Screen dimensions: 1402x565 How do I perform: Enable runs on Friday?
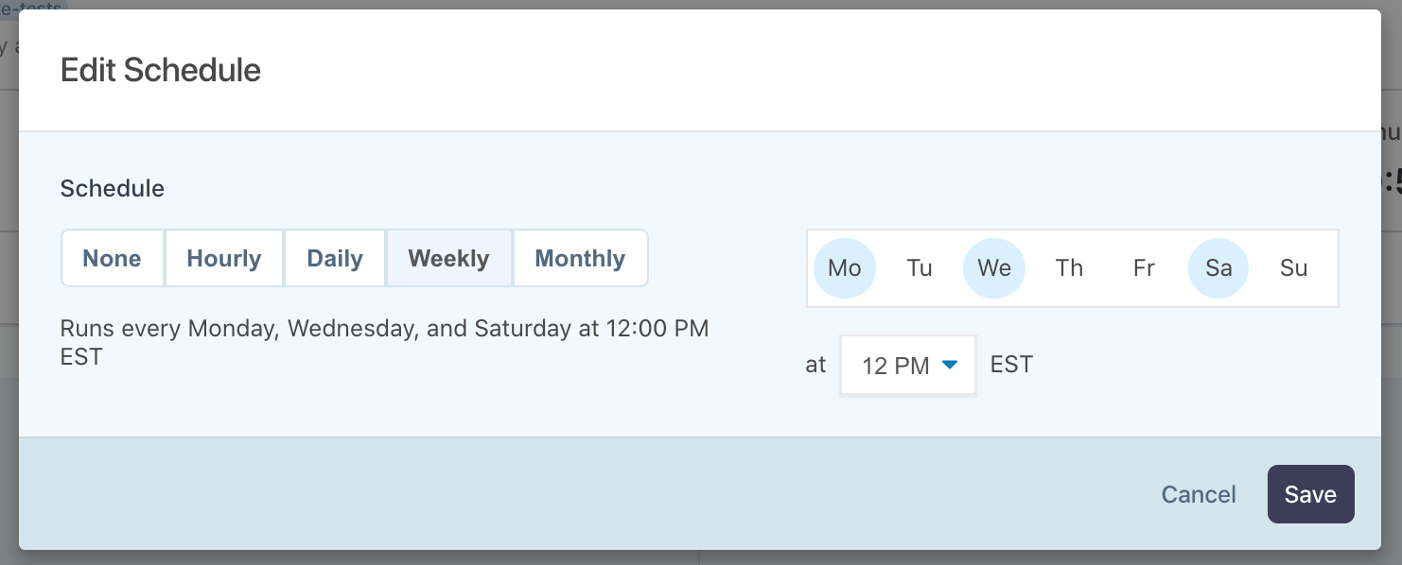click(1143, 267)
